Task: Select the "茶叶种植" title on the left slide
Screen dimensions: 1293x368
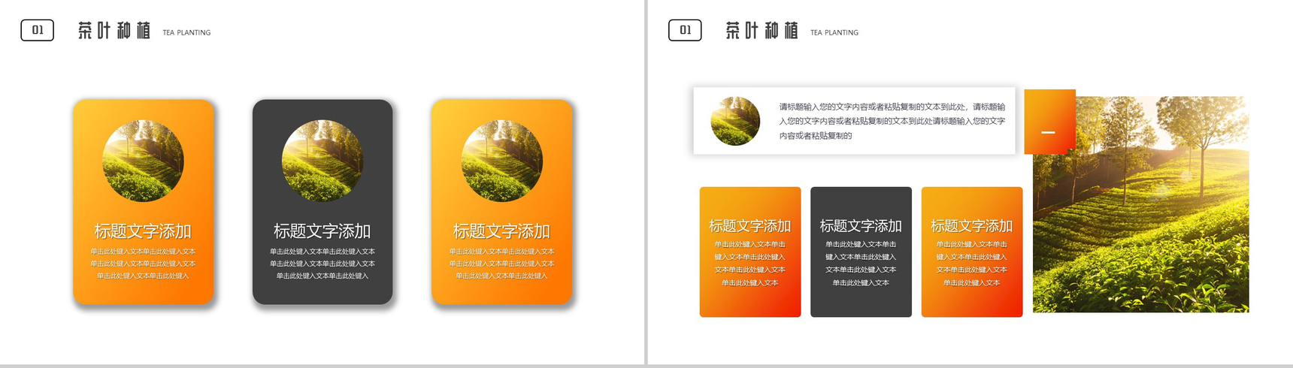Action: (114, 31)
